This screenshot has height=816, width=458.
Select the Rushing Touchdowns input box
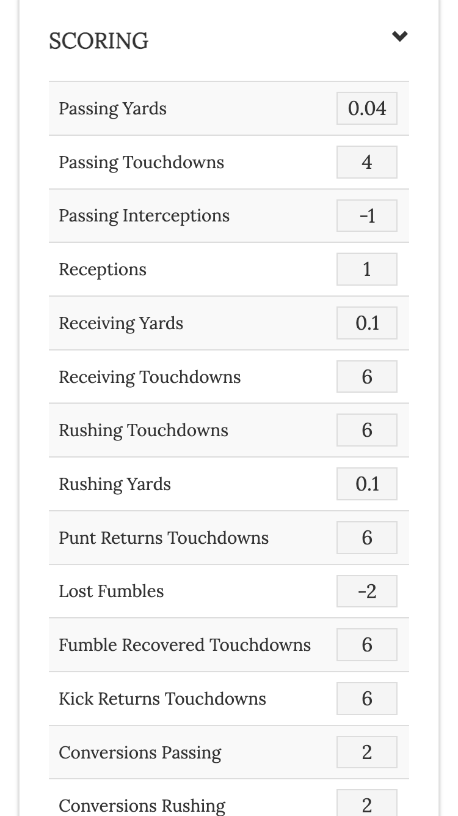(x=366, y=429)
